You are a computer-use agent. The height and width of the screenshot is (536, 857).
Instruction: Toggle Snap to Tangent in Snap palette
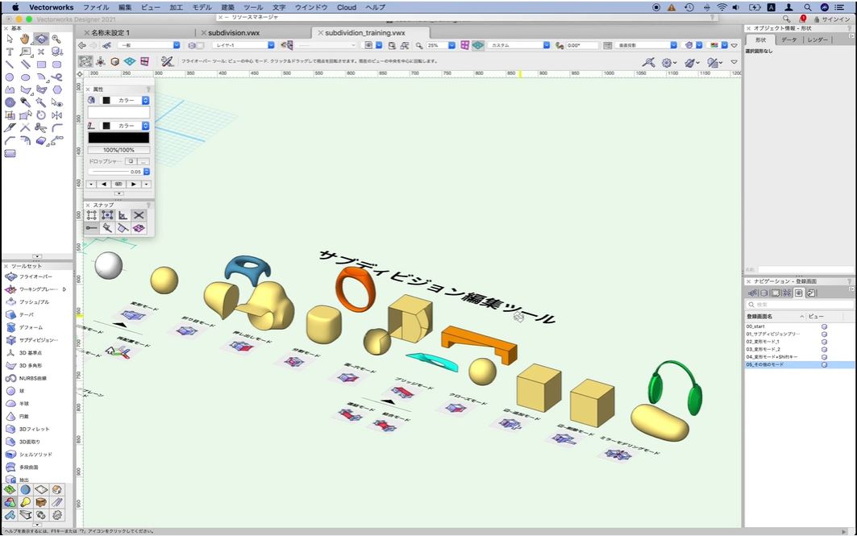click(x=123, y=228)
